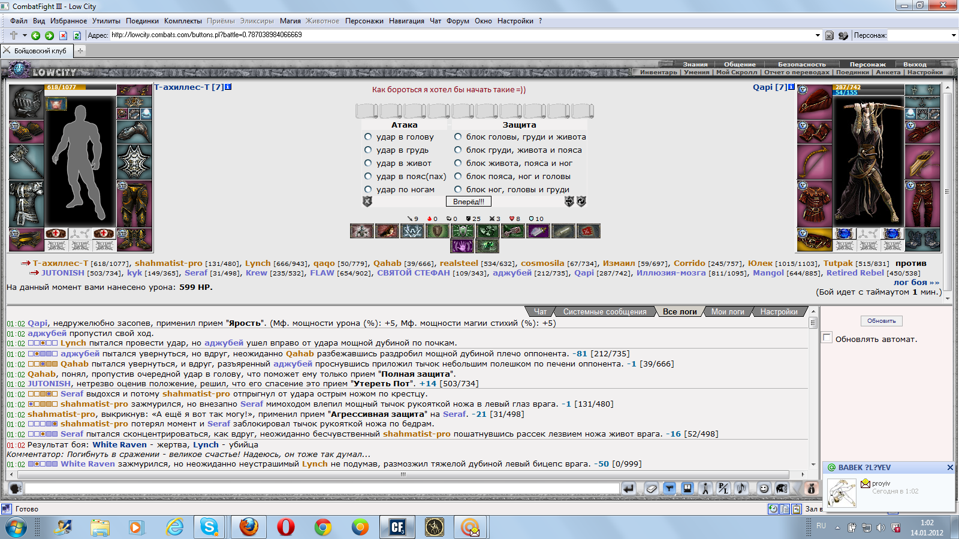Switch to 'Системные сообщения' tab
Screen dimensions: 959x539
point(605,311)
